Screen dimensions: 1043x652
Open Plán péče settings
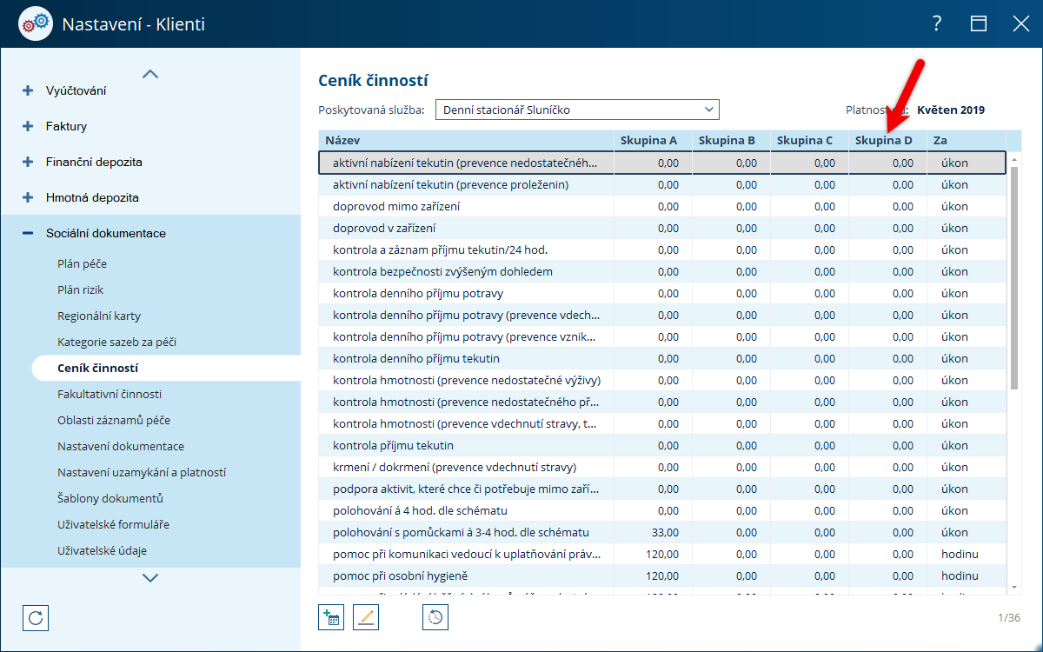pos(83,263)
